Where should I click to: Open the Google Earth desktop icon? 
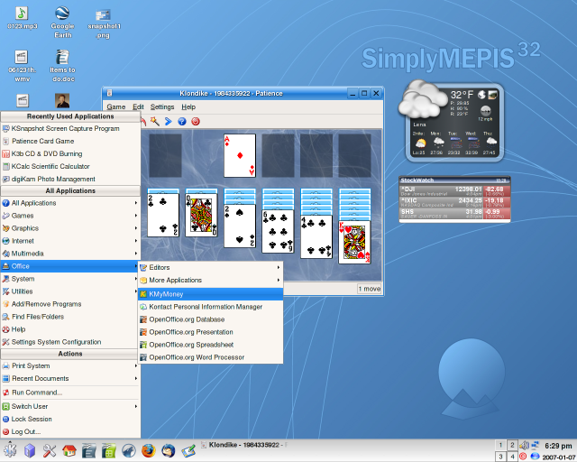(62, 22)
